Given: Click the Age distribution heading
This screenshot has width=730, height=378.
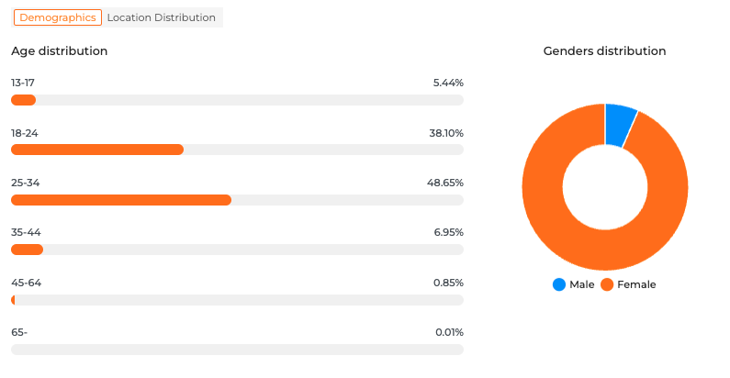Looking at the screenshot, I should point(60,51).
